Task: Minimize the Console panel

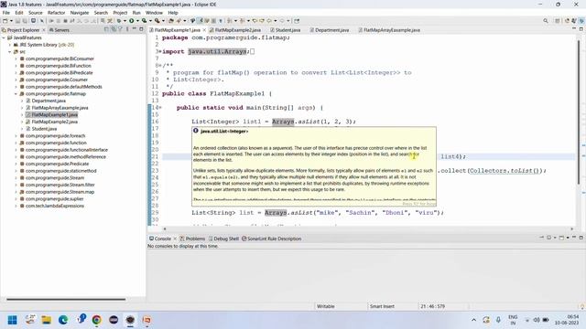Action: 574,238
